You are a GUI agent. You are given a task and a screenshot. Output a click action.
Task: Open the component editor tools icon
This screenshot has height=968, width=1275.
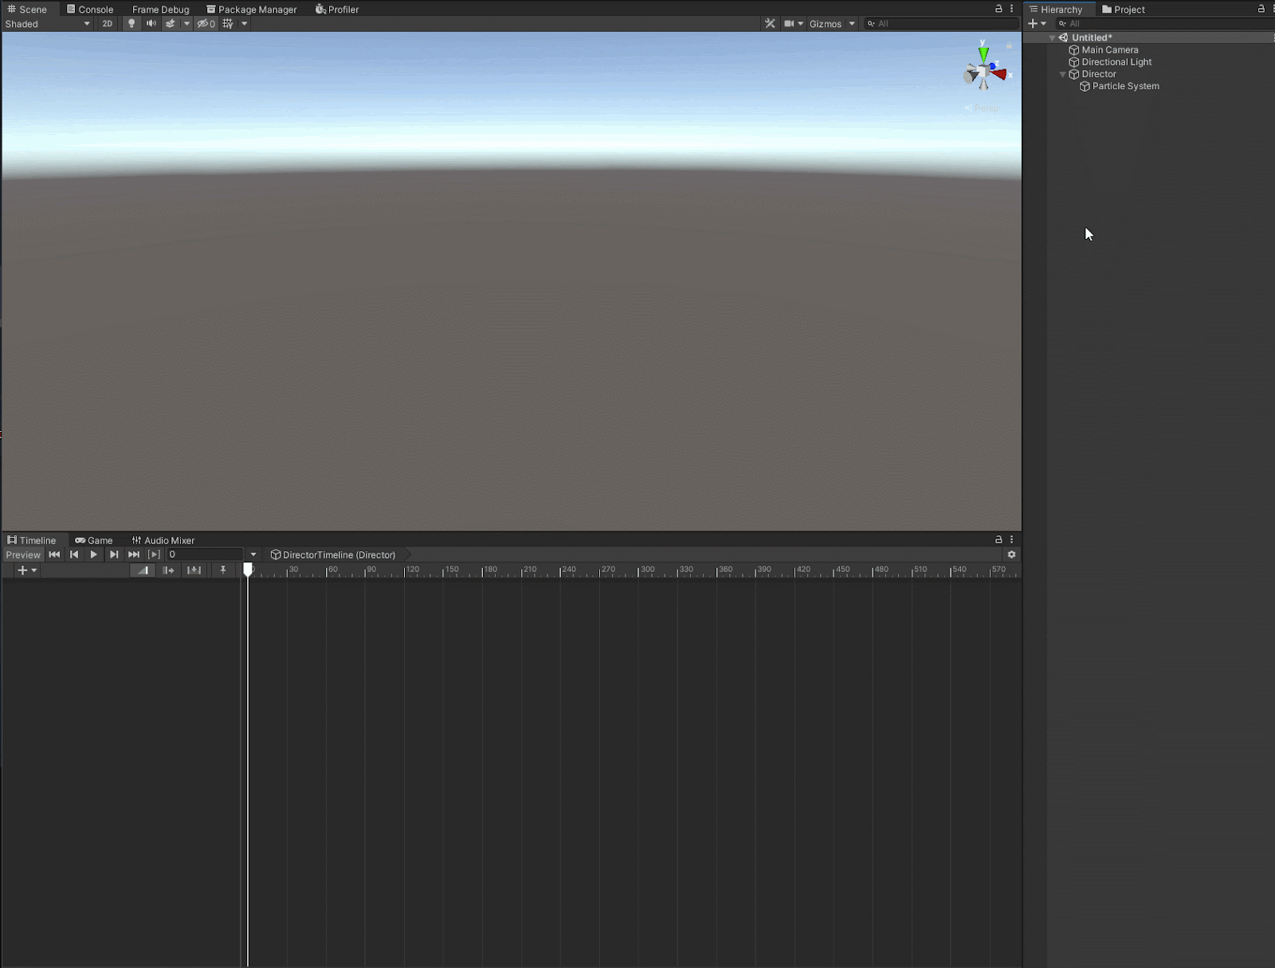[770, 24]
